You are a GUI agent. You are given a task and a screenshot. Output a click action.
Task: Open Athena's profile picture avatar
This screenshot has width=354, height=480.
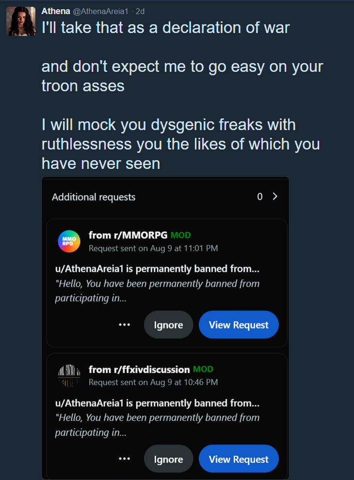pos(21,21)
